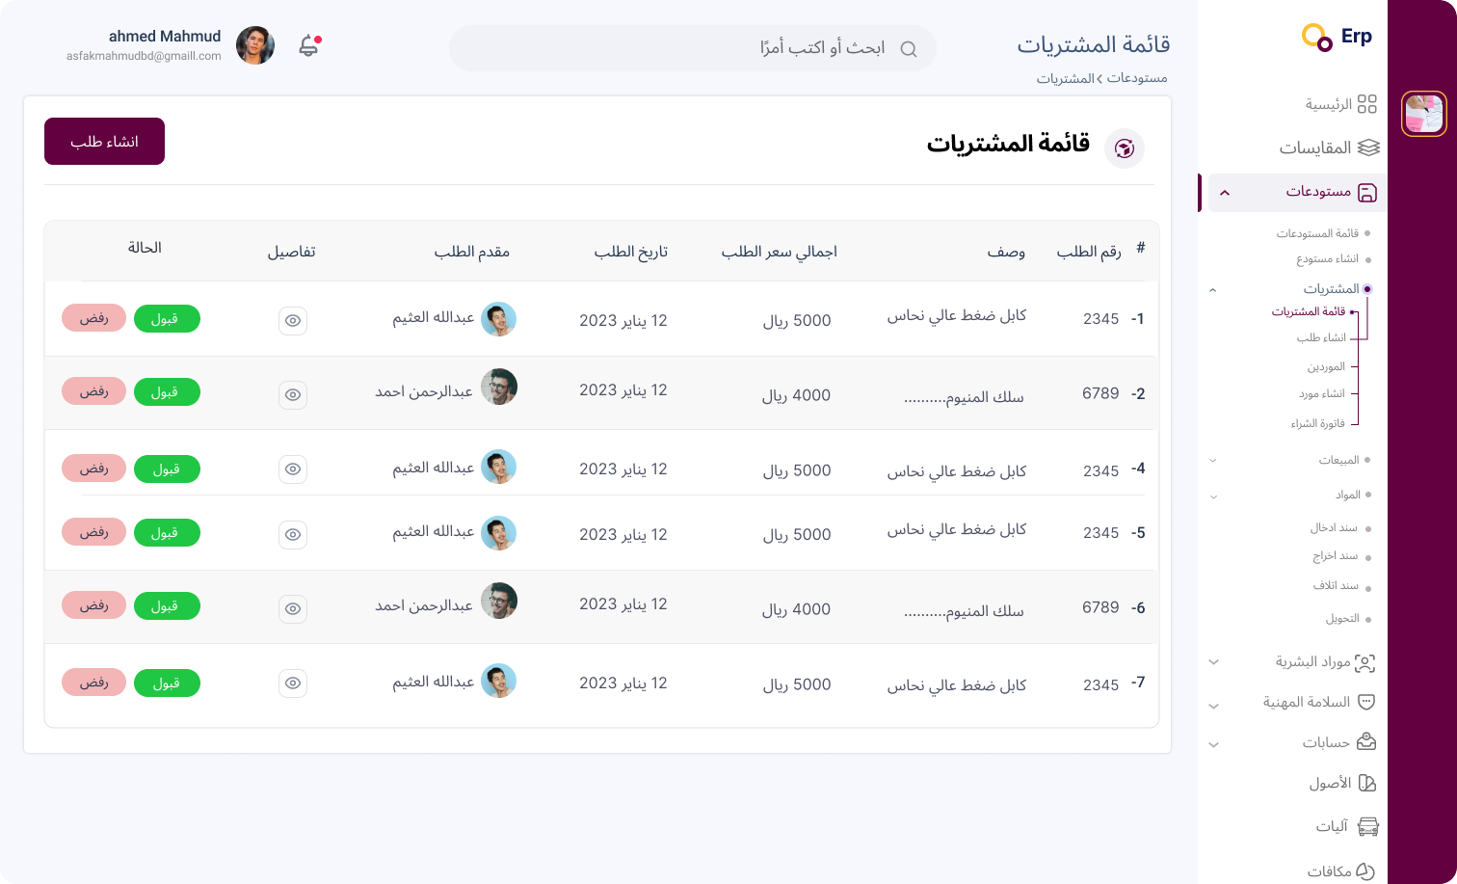1457x884 pixels.
Task: Click the search magnifier icon
Action: click(908, 49)
